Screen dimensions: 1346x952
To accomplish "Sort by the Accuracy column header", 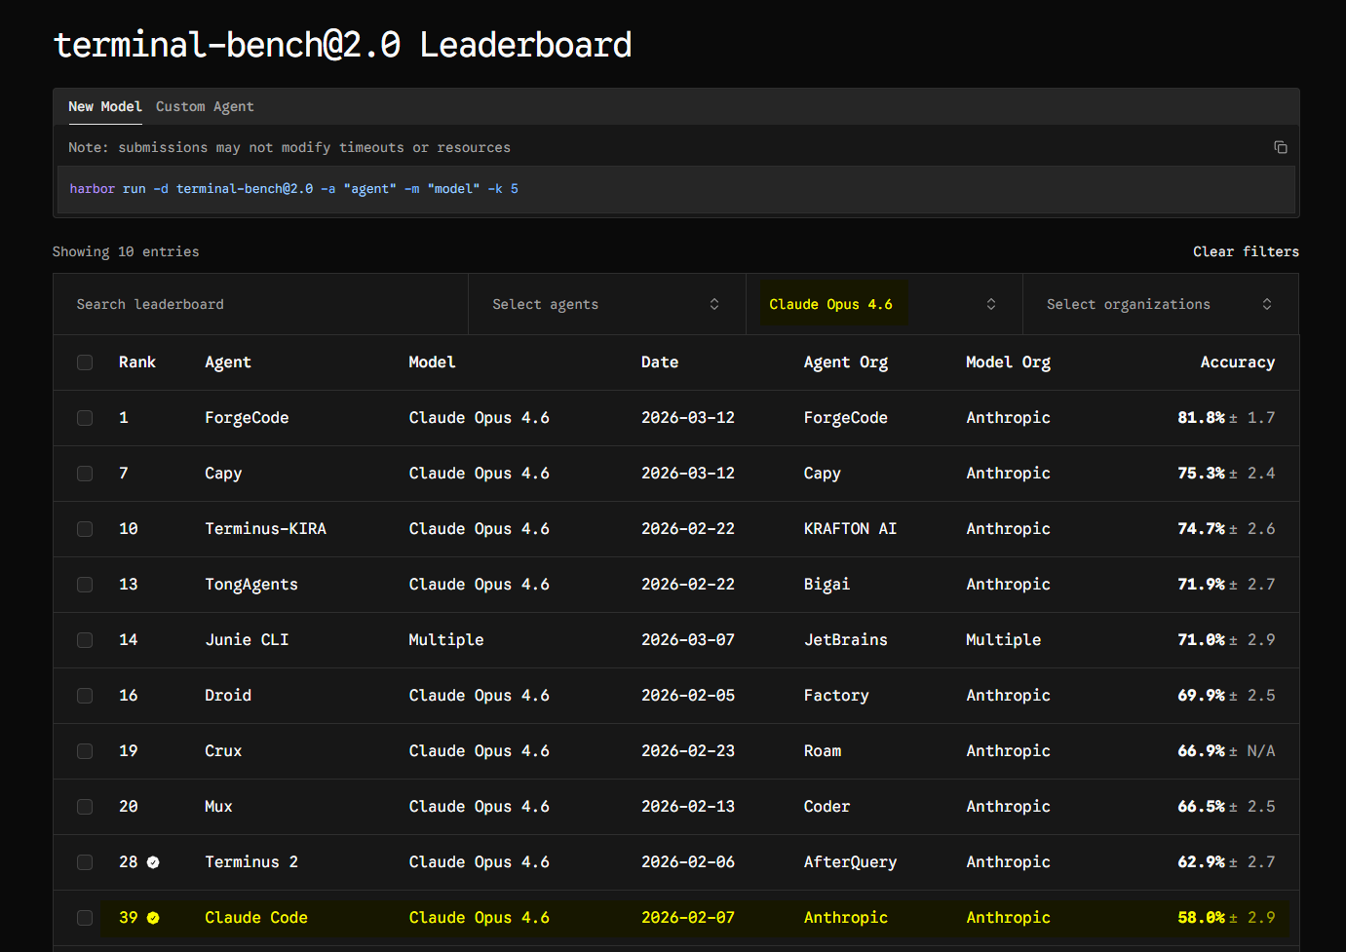I will (x=1238, y=362).
